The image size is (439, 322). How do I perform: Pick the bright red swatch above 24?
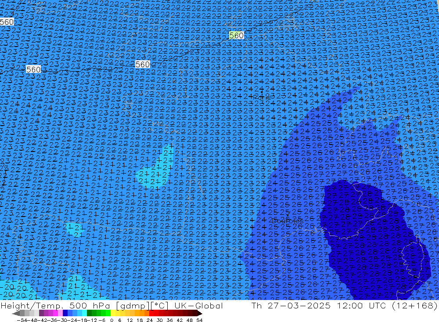151,313
